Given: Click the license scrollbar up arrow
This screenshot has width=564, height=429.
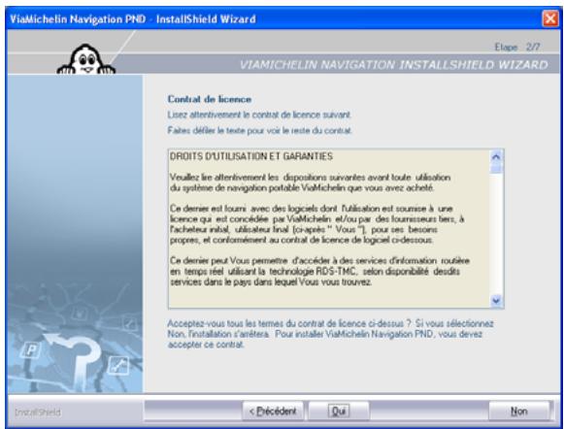Looking at the screenshot, I should click(x=496, y=157).
